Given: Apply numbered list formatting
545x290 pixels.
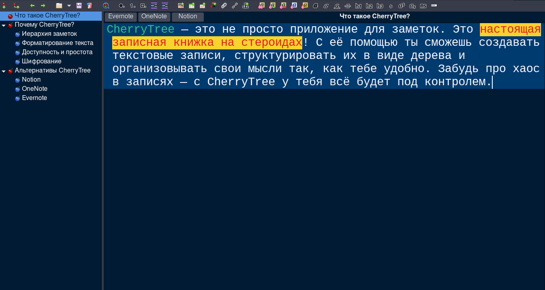Looking at the screenshot, I should (x=133, y=6).
